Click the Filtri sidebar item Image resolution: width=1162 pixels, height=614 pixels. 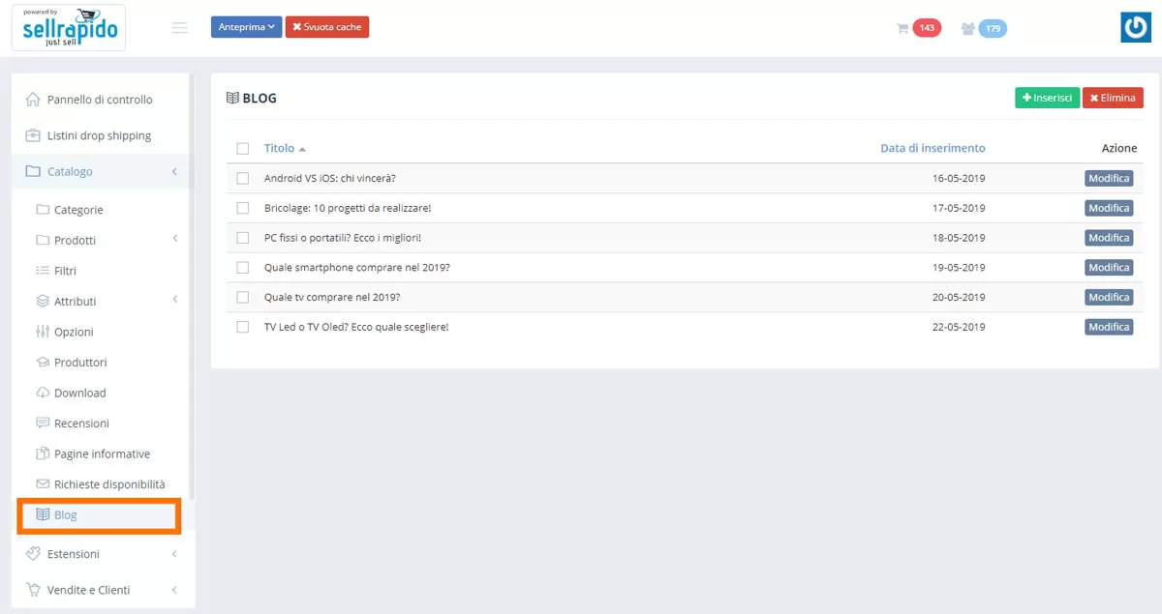point(69,270)
